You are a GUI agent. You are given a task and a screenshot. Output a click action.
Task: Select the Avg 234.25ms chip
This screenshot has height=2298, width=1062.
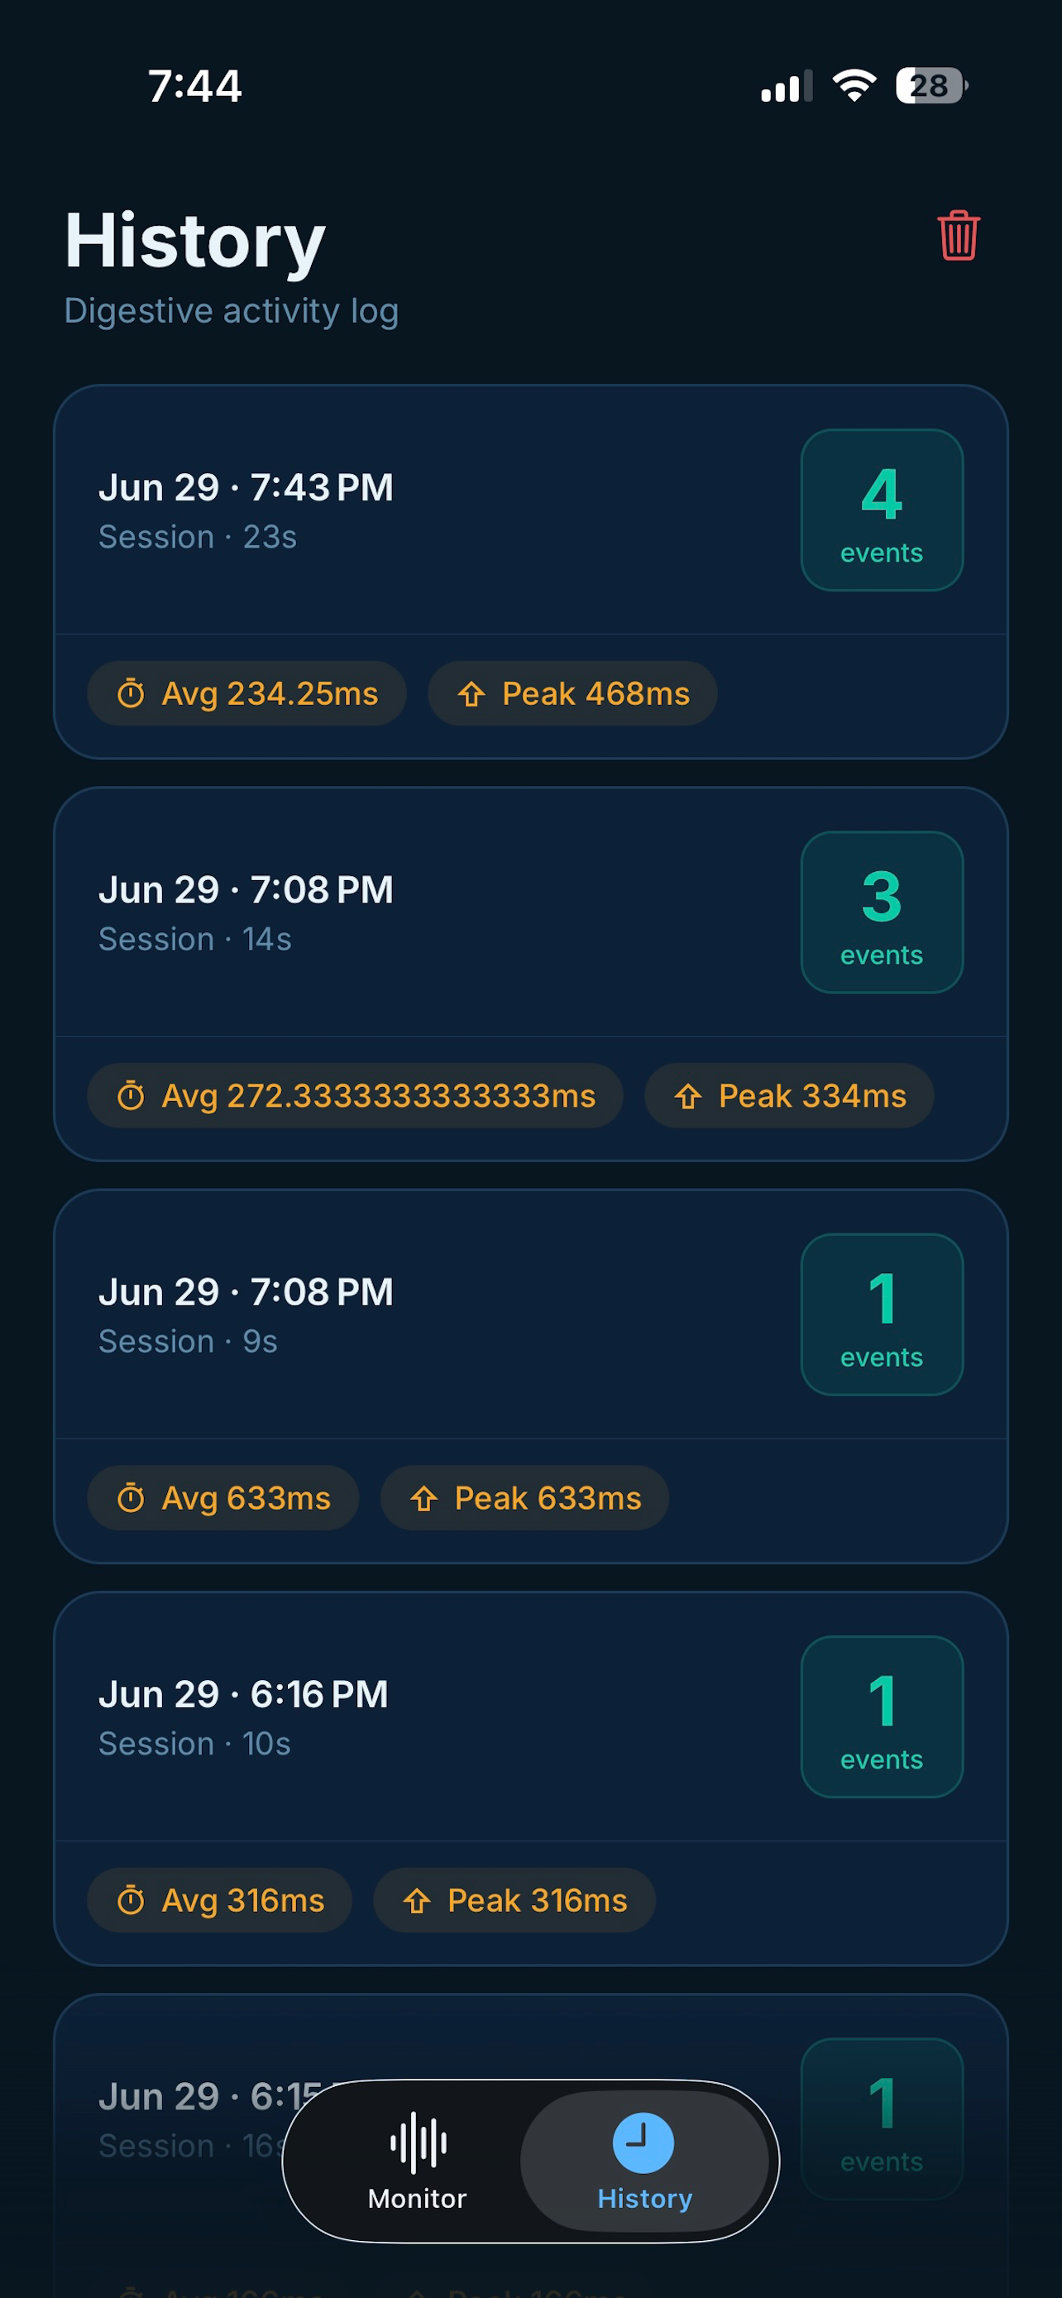click(x=247, y=693)
